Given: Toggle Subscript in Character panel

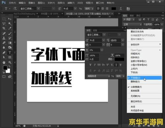Looking at the screenshot, I should pyautogui.click(x=112, y=65).
